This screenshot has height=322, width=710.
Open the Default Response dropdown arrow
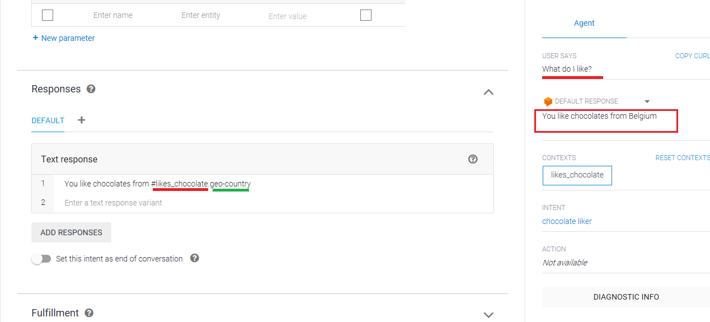point(647,101)
